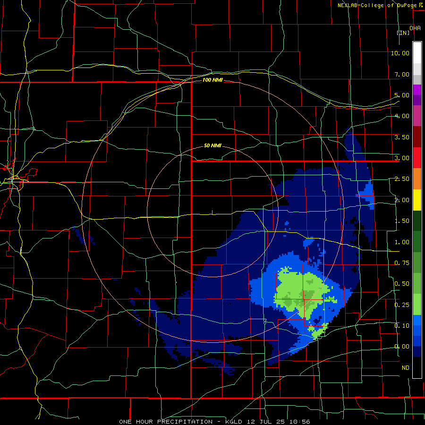
Task: Click the darkest green swatch near 1.50
Action: (x=417, y=221)
